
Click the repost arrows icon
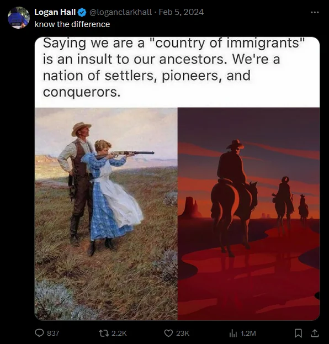103,334
